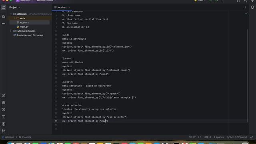Open the Project view dropdown

coord(15,7)
